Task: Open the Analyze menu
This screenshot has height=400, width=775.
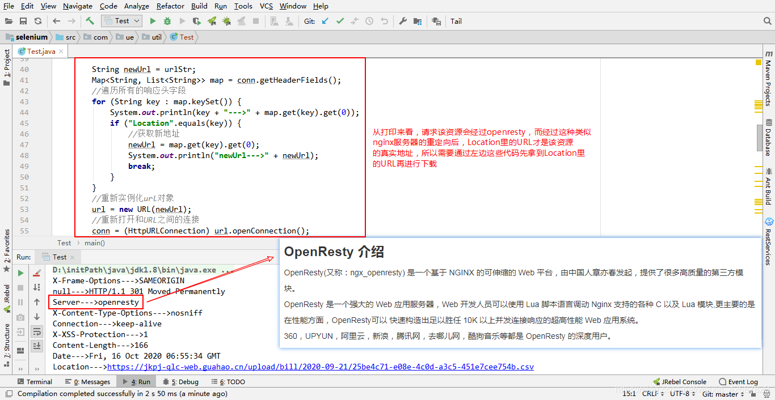Action: [x=136, y=6]
